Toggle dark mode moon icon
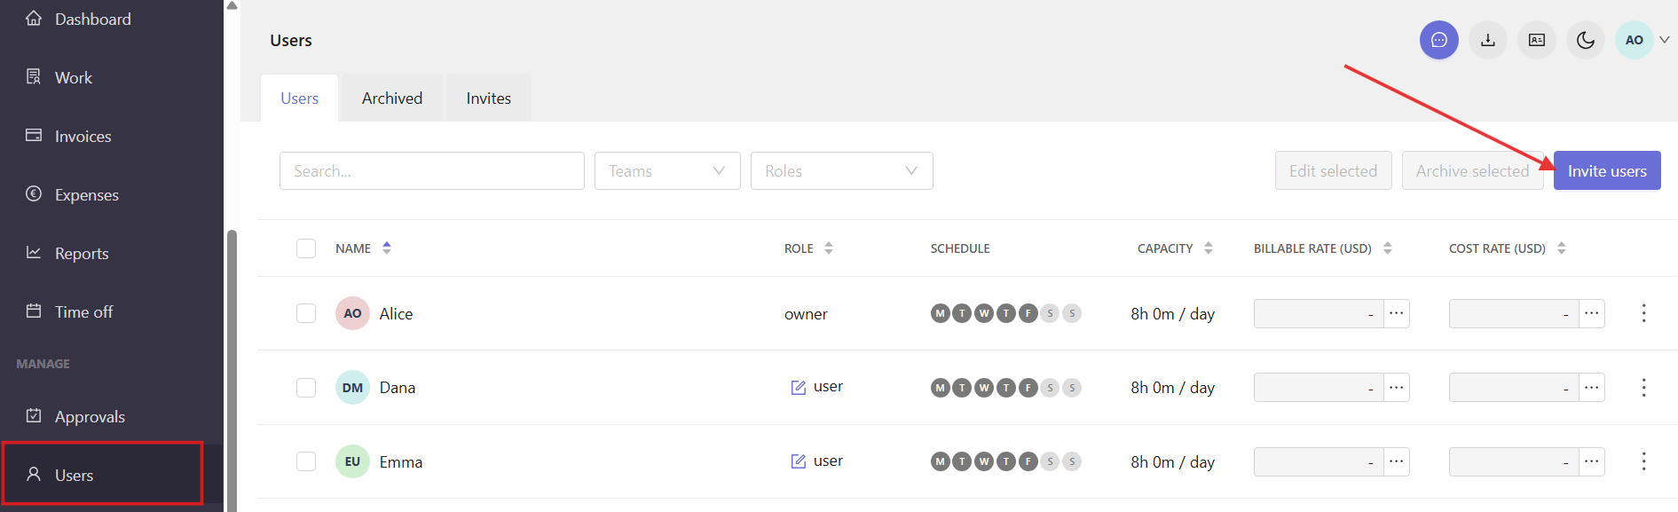The width and height of the screenshot is (1678, 512). pos(1586,40)
